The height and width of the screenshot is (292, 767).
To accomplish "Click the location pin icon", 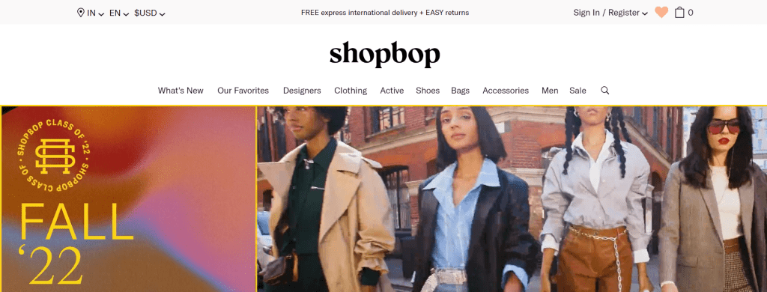I will [x=81, y=13].
